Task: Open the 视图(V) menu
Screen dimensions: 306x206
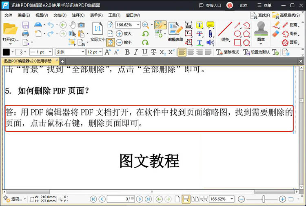Action: (42, 15)
